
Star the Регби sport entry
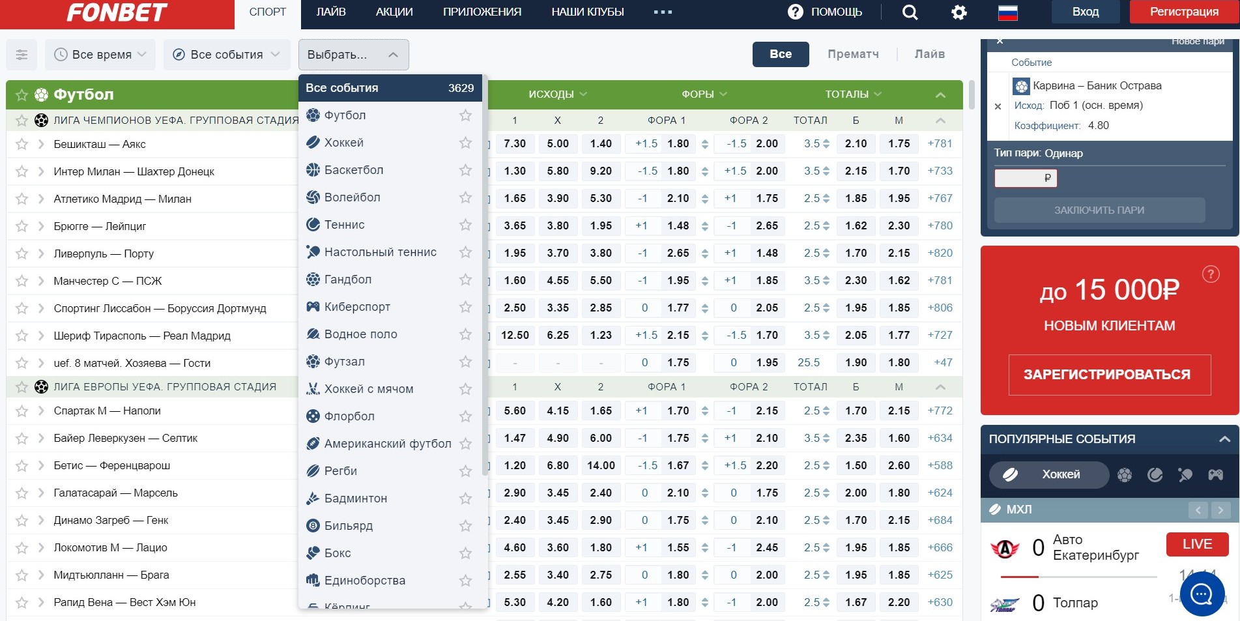[x=465, y=471]
